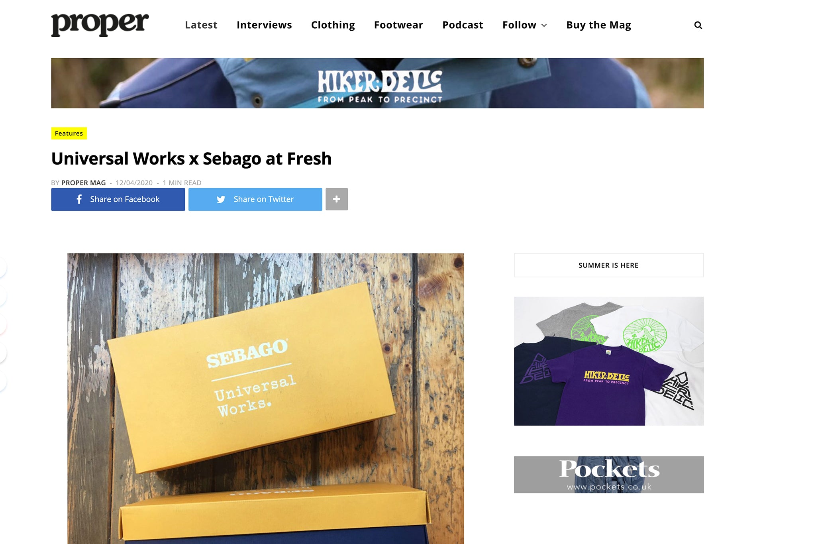The width and height of the screenshot is (816, 544).
Task: Expand more share options plus button
Action: pyautogui.click(x=337, y=199)
